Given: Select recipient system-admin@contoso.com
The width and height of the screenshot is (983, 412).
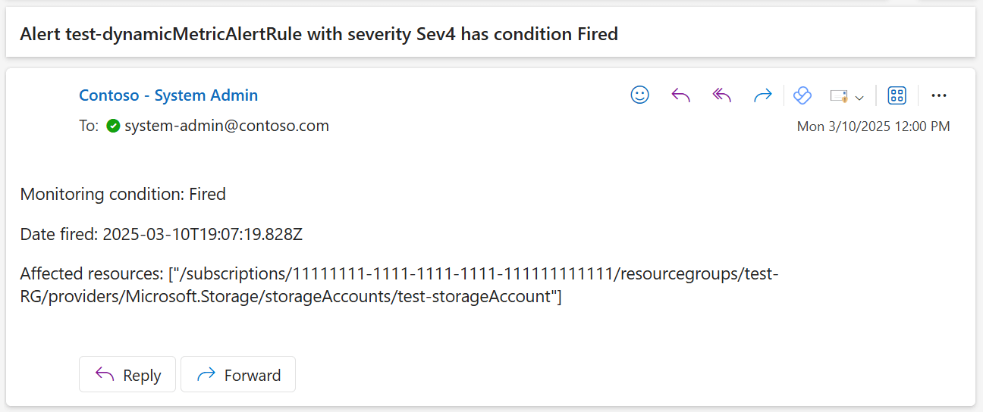Looking at the screenshot, I should click(227, 126).
